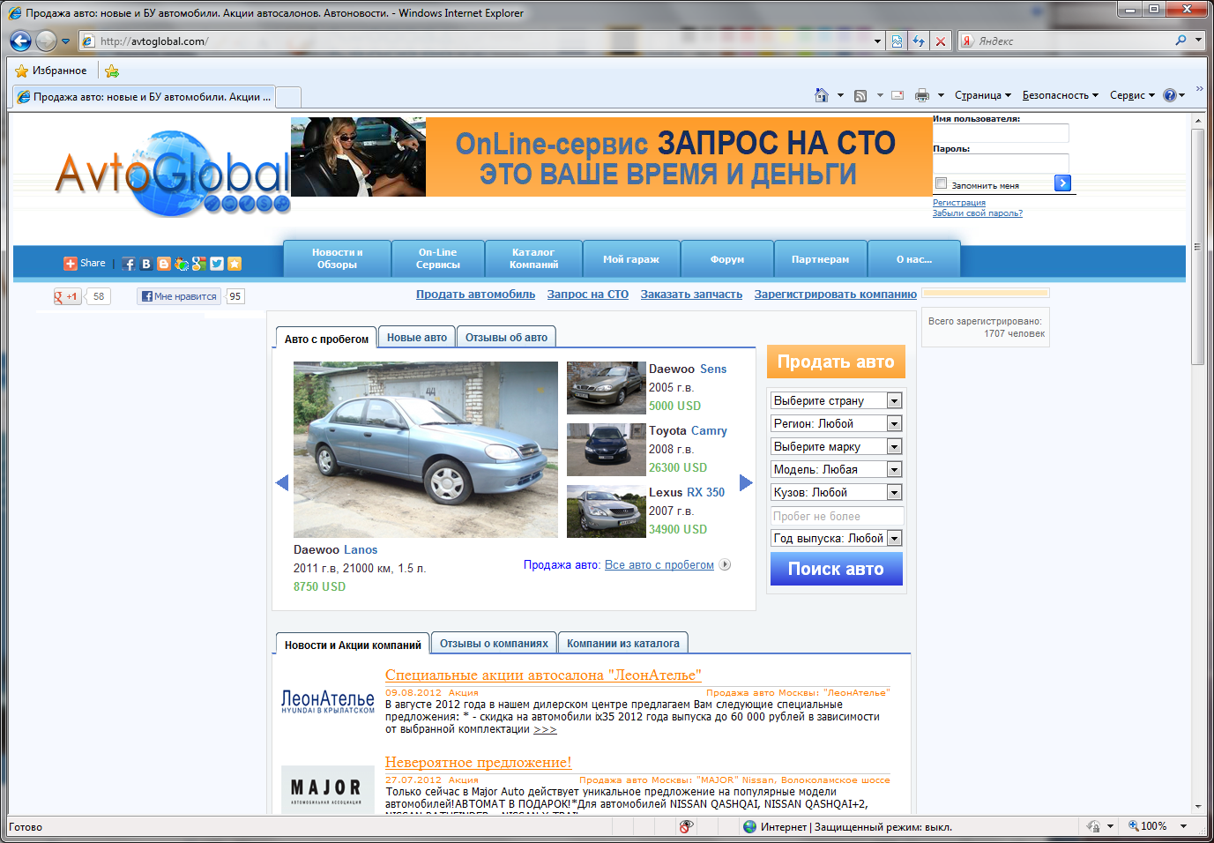Viewport: 1214px width, 843px height.
Task: Share via the Facebook icon in share bar
Action: click(130, 264)
